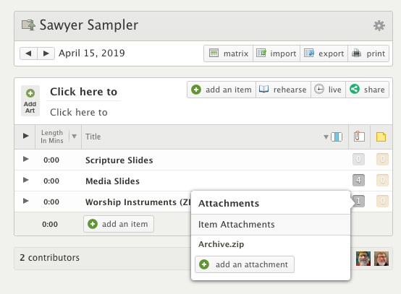Select Media Slides title
This screenshot has width=401, height=294.
pyautogui.click(x=112, y=181)
